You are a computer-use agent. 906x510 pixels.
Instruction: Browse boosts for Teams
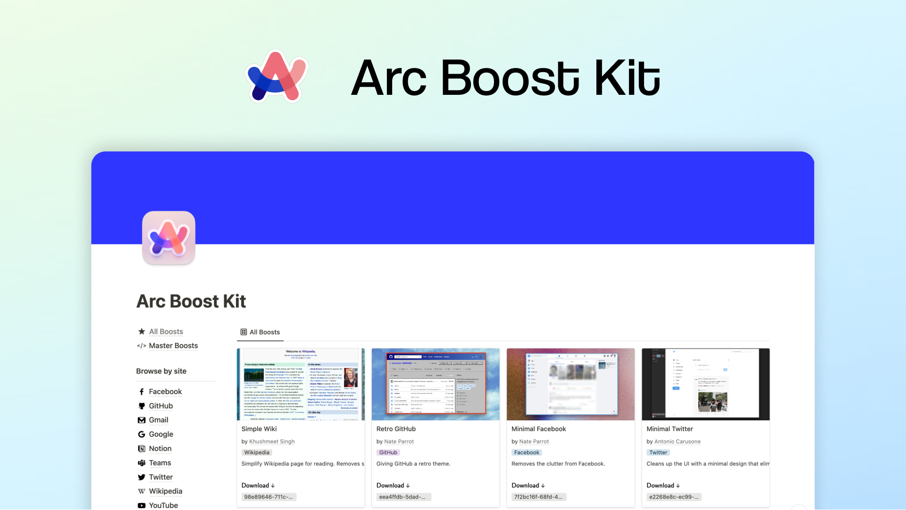click(x=160, y=463)
